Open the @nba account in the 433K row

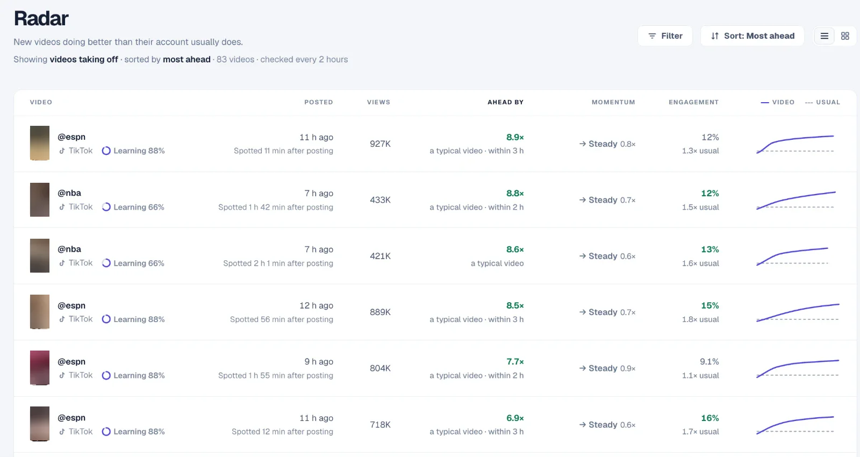[69, 193]
